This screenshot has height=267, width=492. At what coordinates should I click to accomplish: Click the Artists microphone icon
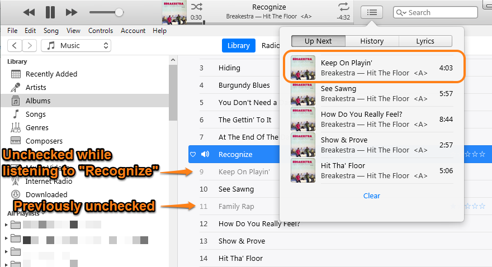pos(16,88)
